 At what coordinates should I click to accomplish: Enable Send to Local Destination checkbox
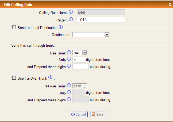[14, 27]
